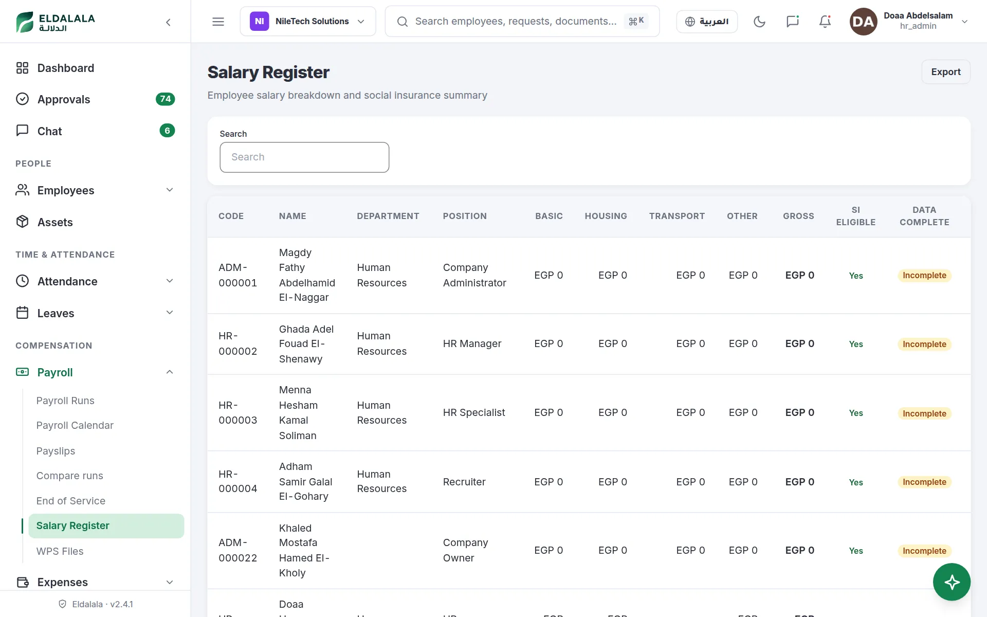Viewport: 987px width, 617px height.
Task: Click the Attendance clock icon
Action: (22, 281)
